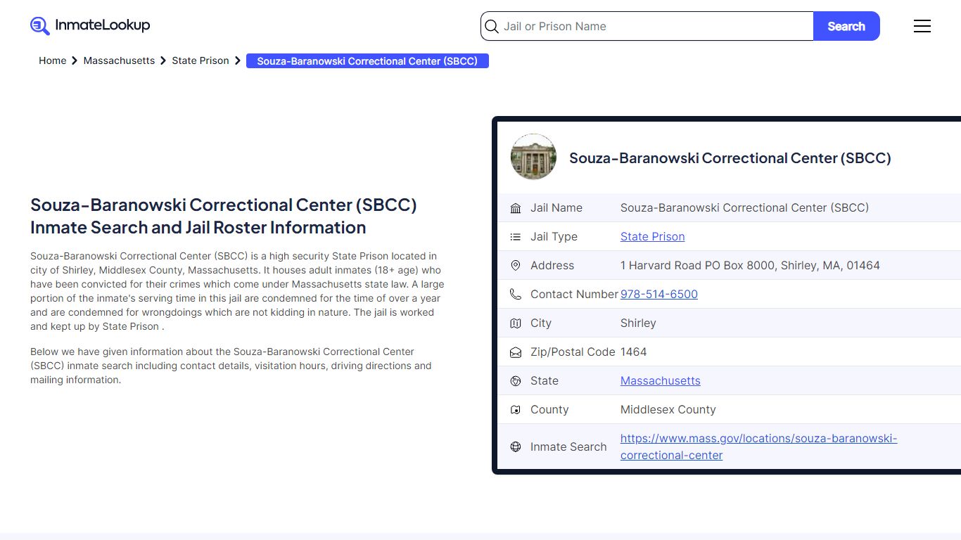Click the State globe icon

[x=516, y=381]
